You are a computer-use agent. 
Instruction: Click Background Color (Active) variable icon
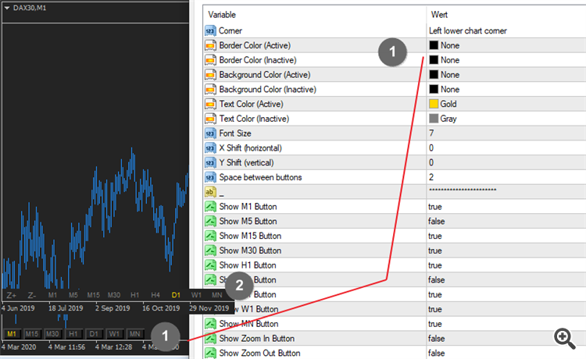click(x=210, y=75)
